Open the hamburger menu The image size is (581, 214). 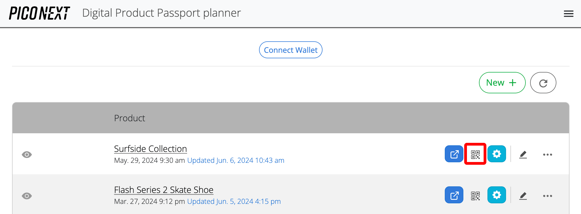tap(568, 14)
